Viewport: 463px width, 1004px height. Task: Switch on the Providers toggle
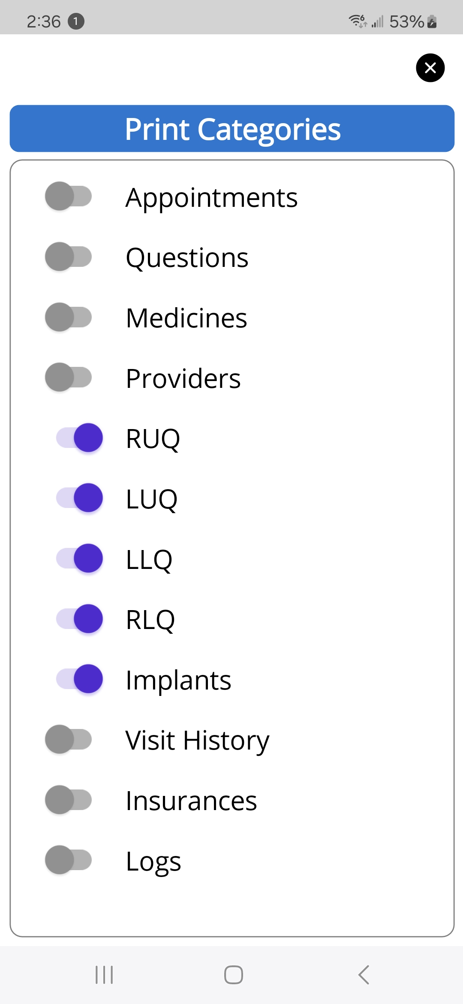(69, 377)
